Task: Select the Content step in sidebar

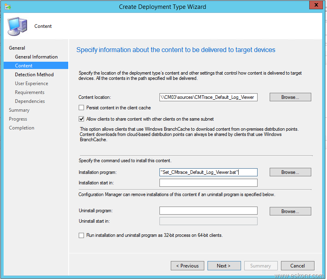Action: pos(24,66)
